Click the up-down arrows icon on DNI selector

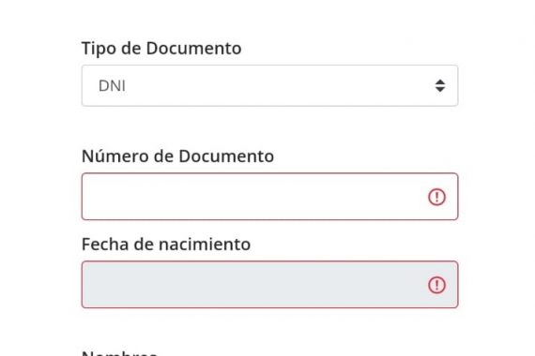tap(440, 85)
